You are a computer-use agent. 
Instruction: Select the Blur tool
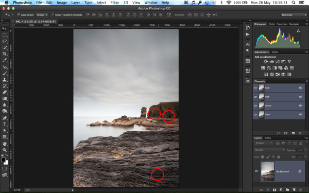(5, 104)
